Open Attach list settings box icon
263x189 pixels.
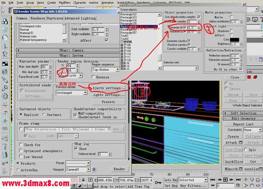(x=241, y=143)
